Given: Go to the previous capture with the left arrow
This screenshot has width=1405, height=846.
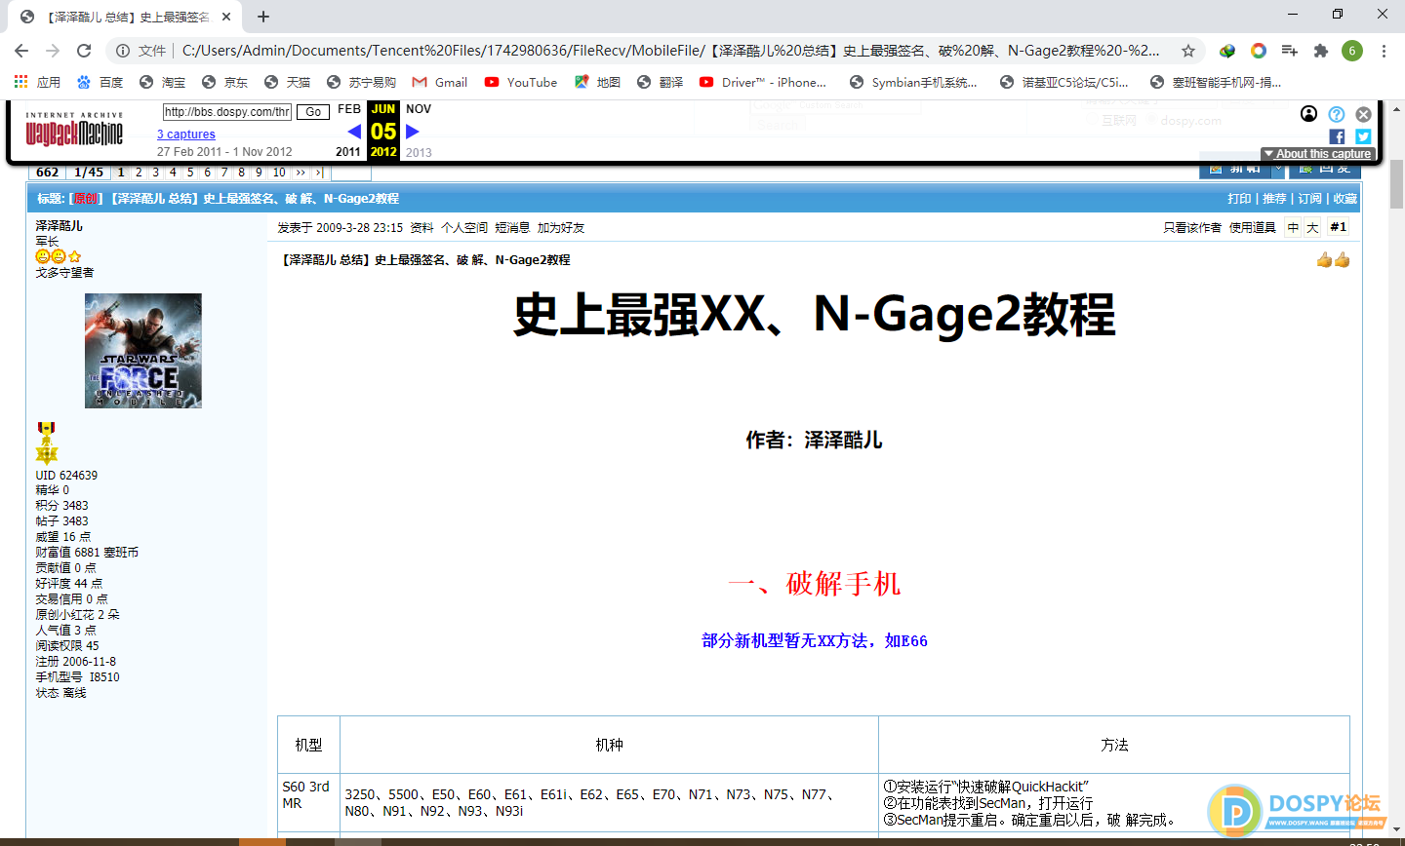Looking at the screenshot, I should tap(354, 132).
